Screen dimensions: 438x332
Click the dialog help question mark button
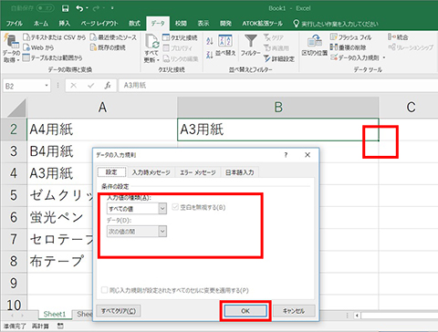[286, 155]
